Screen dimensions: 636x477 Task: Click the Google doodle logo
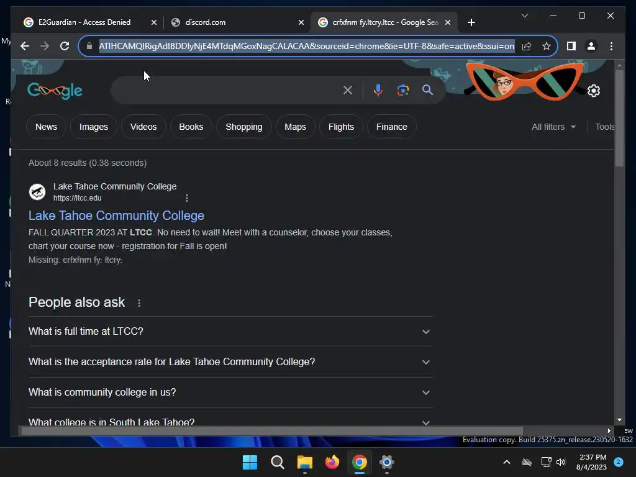[55, 91]
